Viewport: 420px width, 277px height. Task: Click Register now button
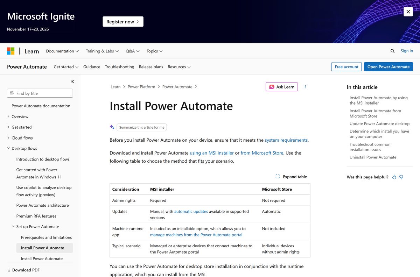[x=123, y=22]
